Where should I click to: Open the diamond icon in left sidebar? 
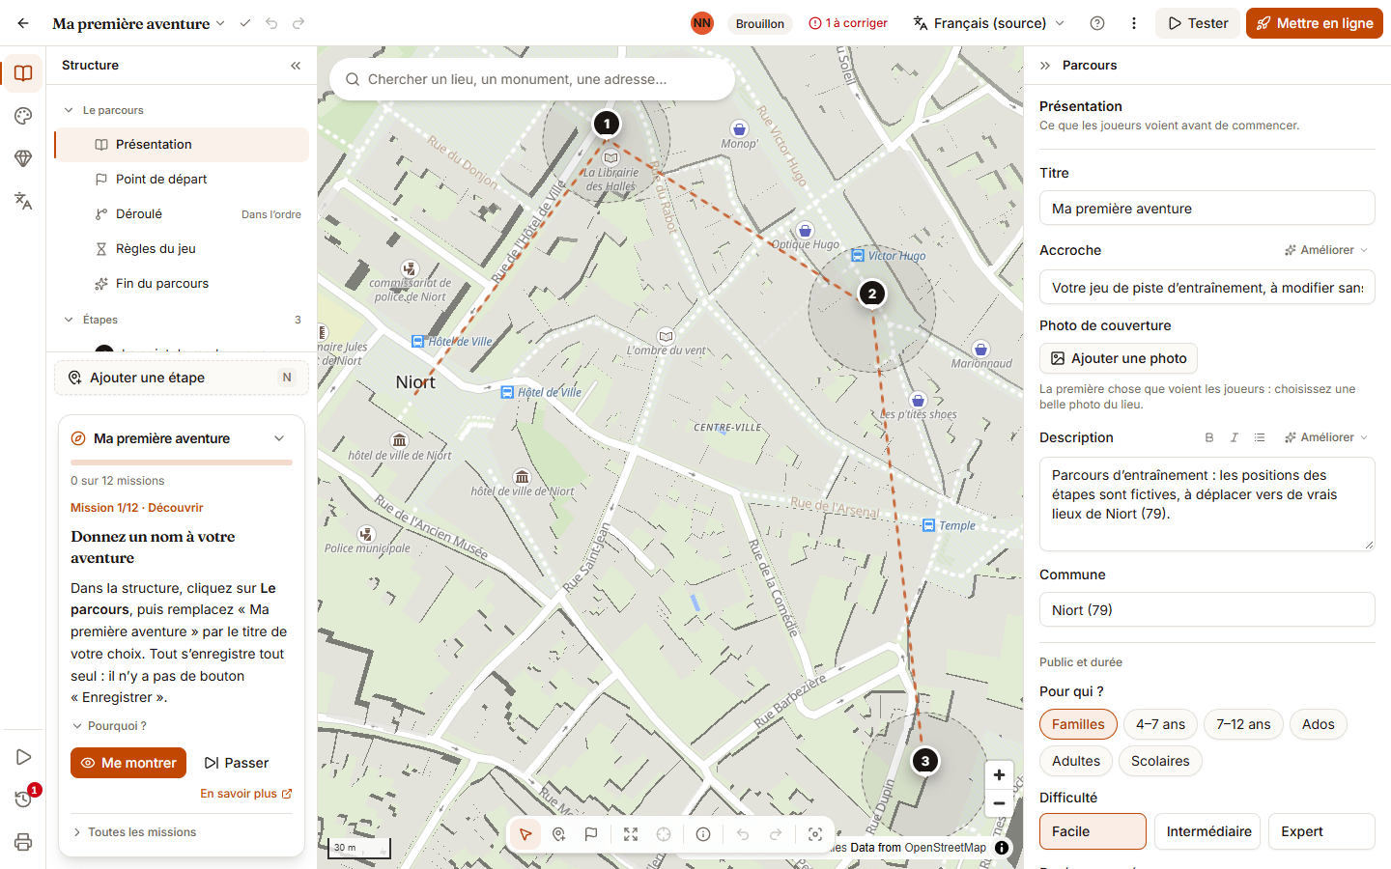tap(23, 158)
